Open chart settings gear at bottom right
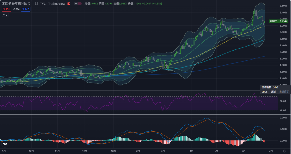Screen dimensions: 291x154 pyautogui.click(x=284, y=151)
